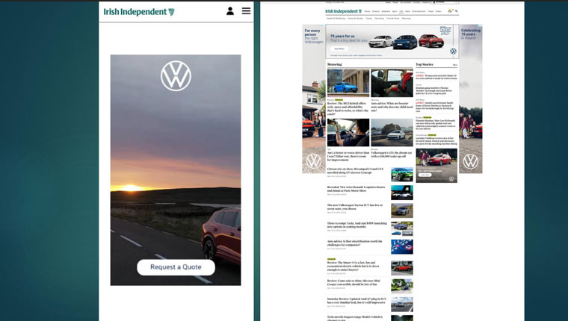This screenshot has width=568, height=321.
Task: Open the Citroen C4 and C4 X headline
Action: pyautogui.click(x=355, y=171)
